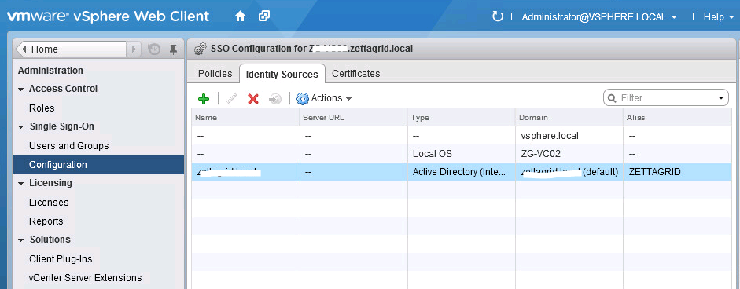The height and width of the screenshot is (289, 740).
Task: Open vCenter Server Extensions
Action: (85, 278)
